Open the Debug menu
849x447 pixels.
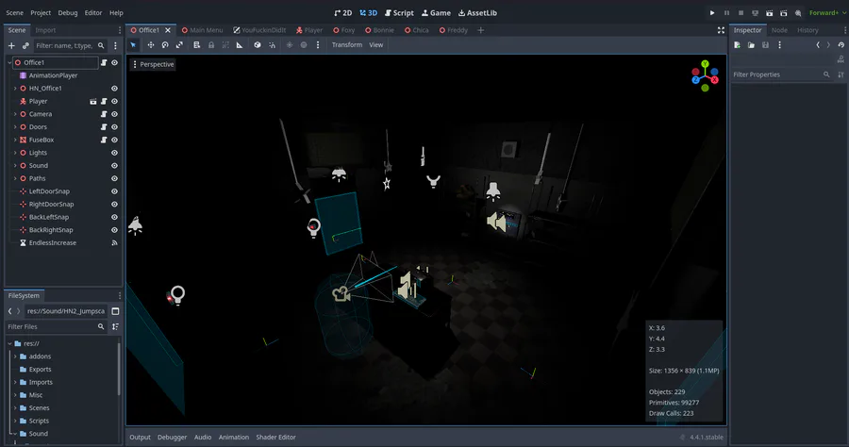pos(68,13)
